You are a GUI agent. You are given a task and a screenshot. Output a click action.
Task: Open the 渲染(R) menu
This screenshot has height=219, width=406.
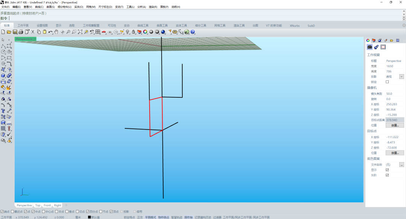point(153,7)
